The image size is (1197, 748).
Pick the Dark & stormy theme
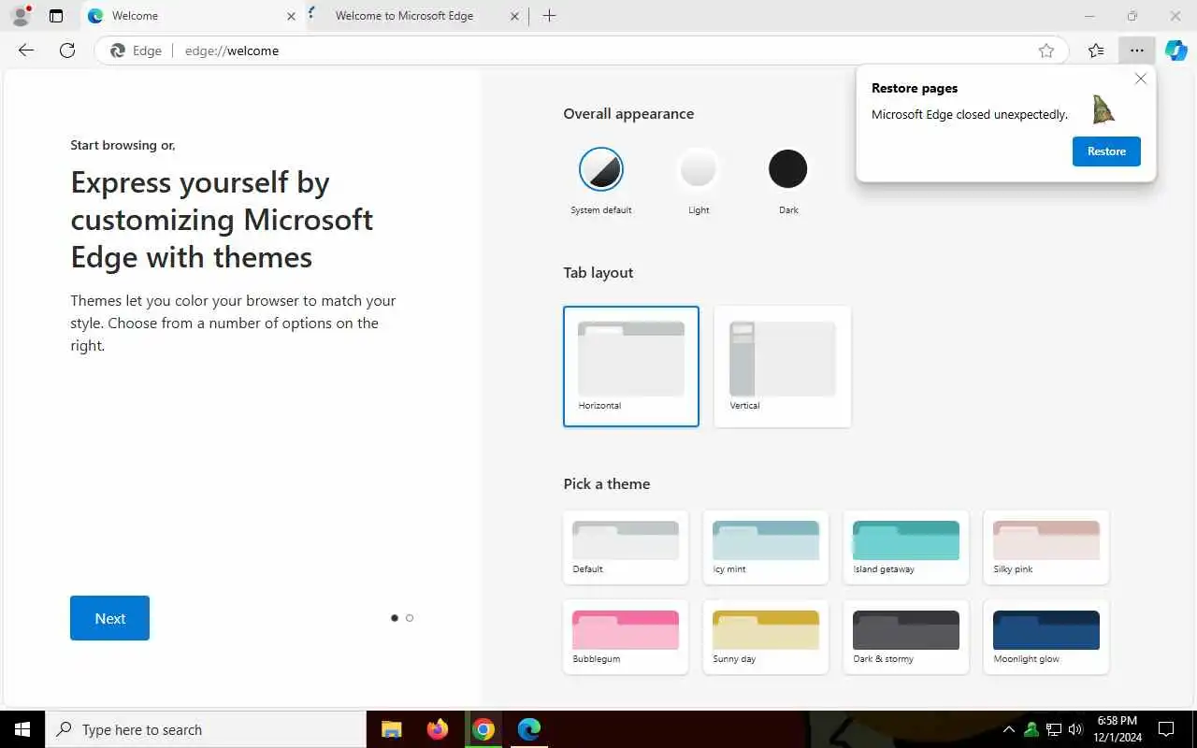906,637
